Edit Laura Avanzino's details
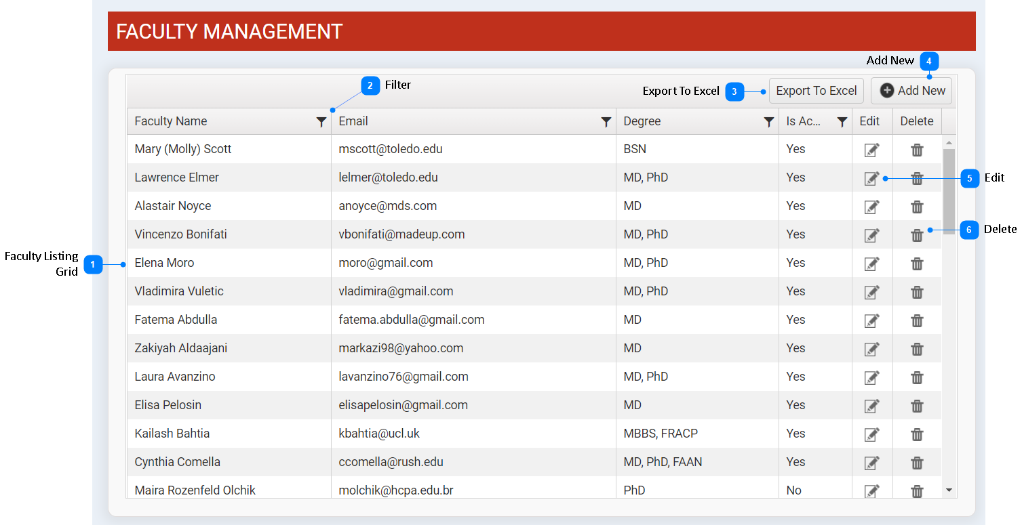Screen dimensions: 1022x525 871,377
